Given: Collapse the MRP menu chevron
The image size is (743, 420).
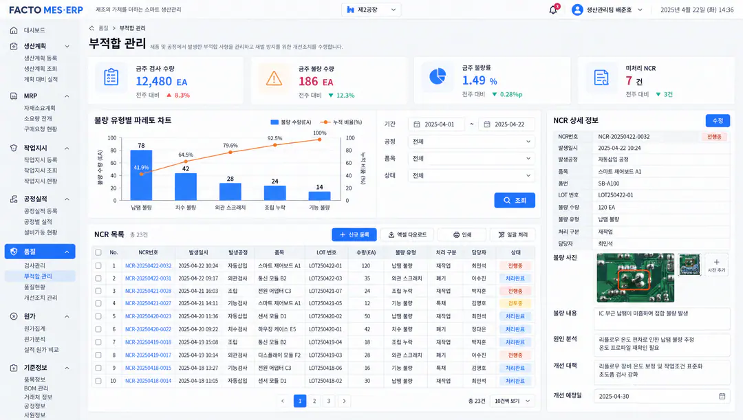Looking at the screenshot, I should click(x=67, y=96).
